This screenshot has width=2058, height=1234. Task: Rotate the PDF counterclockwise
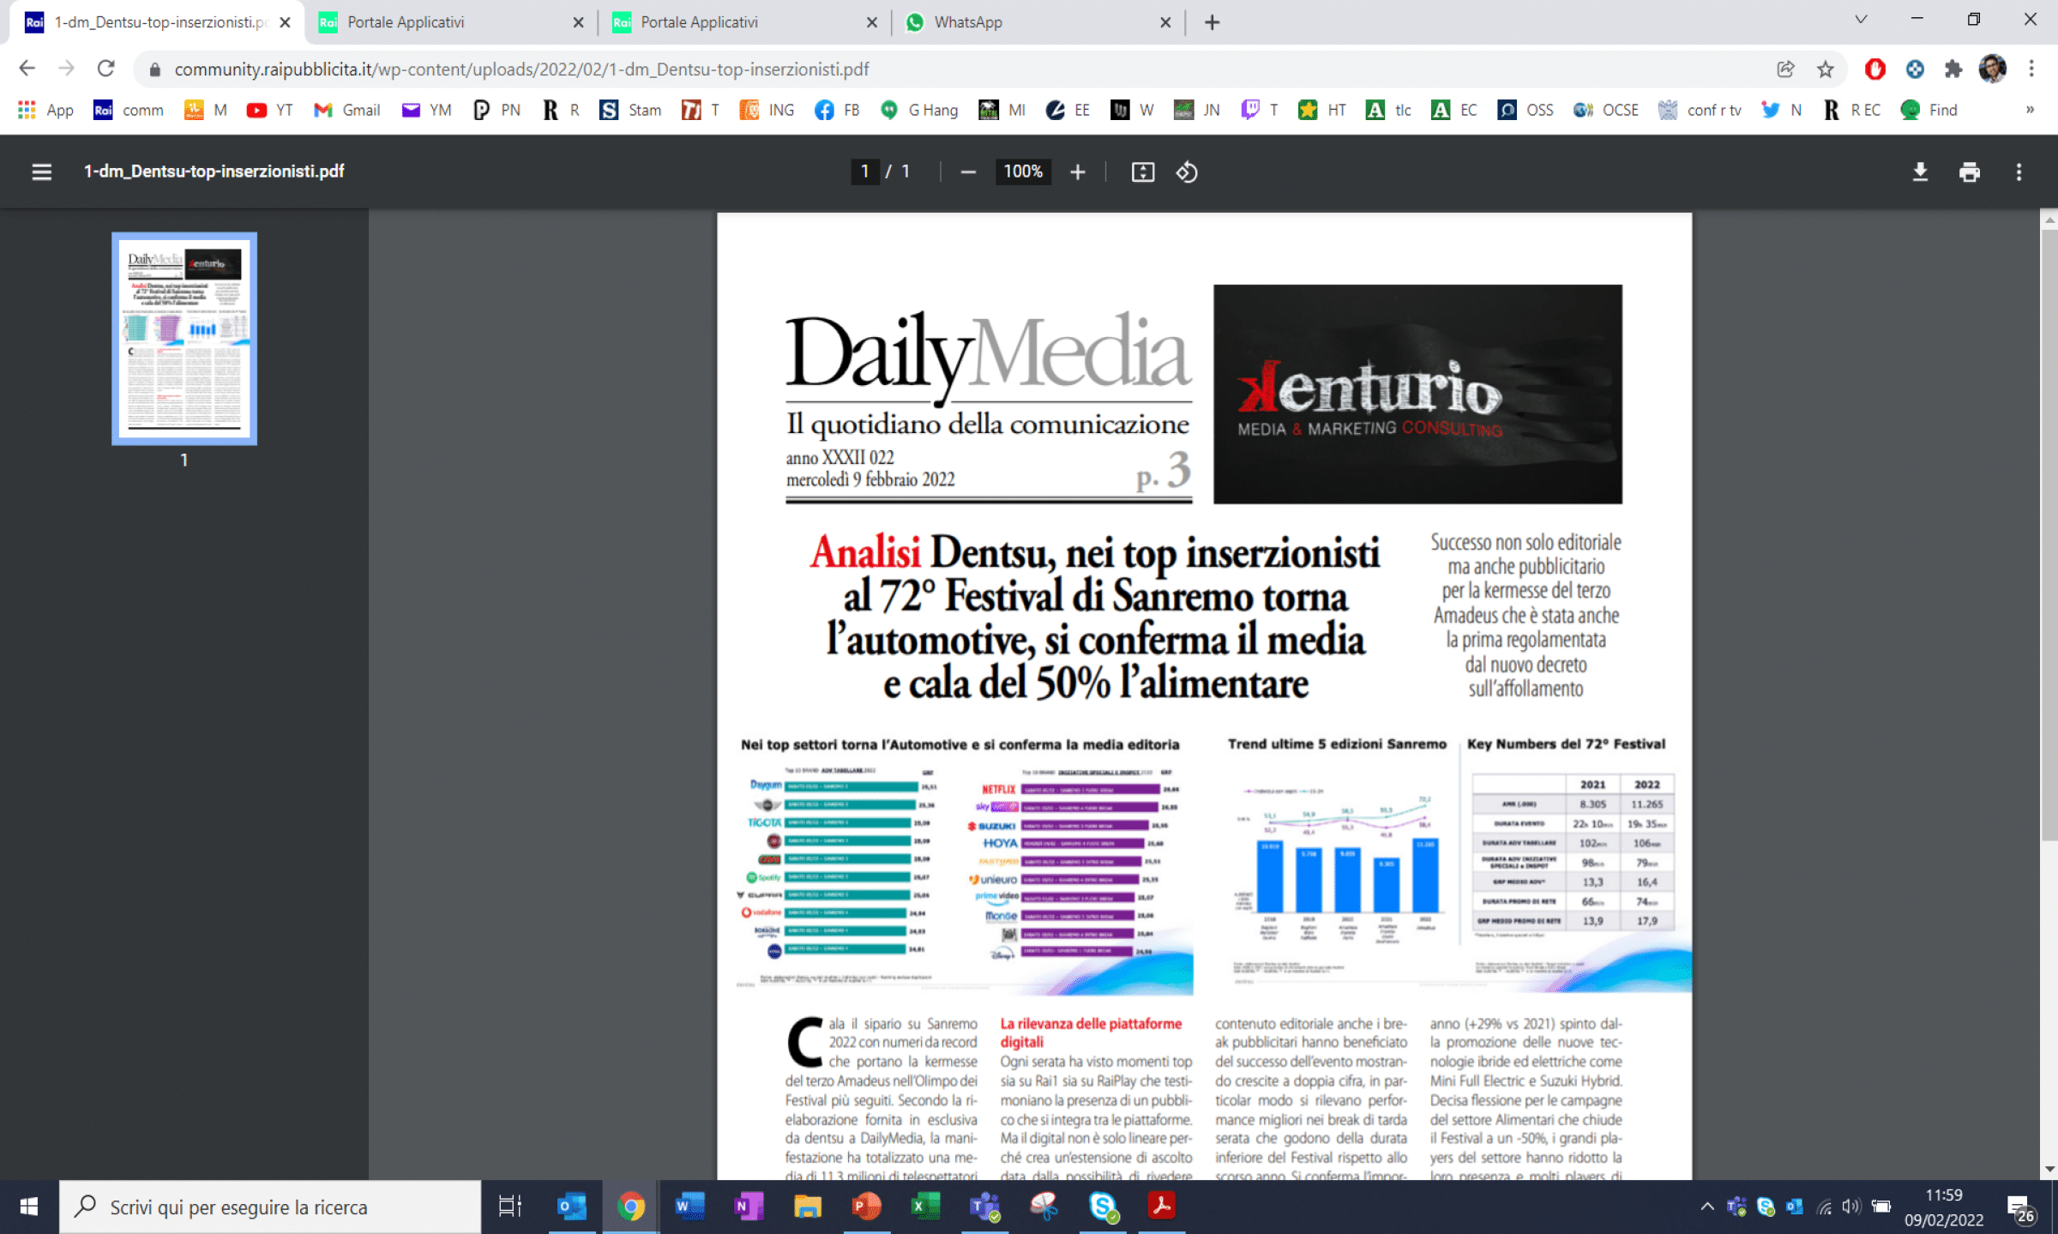pos(1187,172)
